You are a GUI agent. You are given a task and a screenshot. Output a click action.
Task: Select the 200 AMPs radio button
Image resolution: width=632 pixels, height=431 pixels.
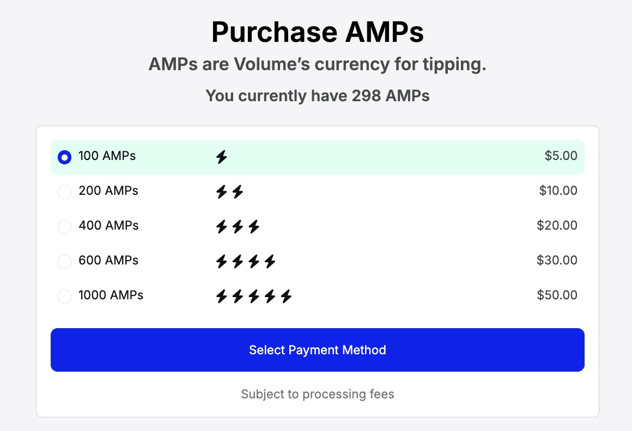[64, 192]
